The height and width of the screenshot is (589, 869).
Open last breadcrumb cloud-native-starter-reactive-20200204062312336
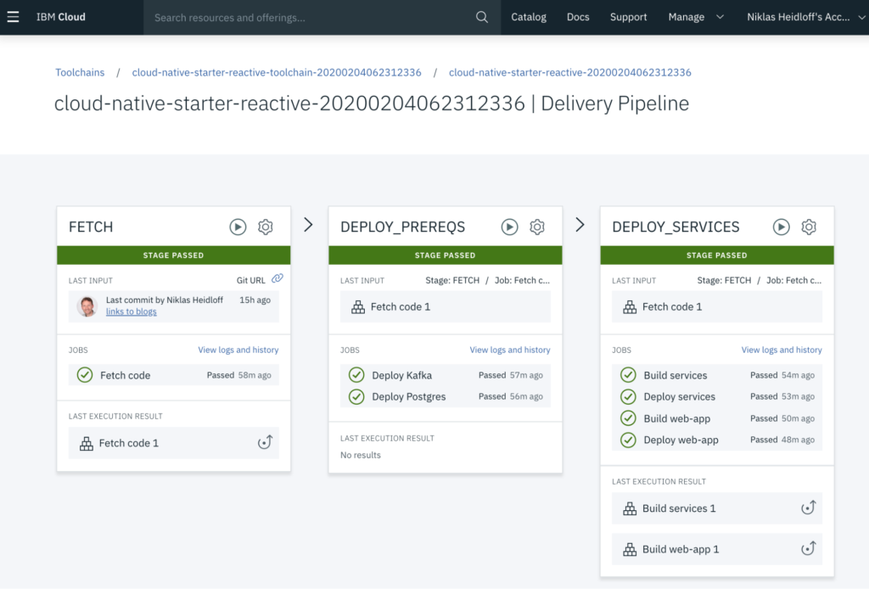569,73
